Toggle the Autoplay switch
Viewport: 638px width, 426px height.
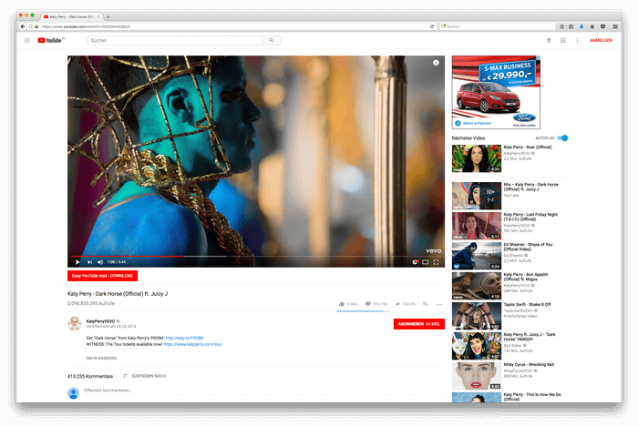(562, 137)
